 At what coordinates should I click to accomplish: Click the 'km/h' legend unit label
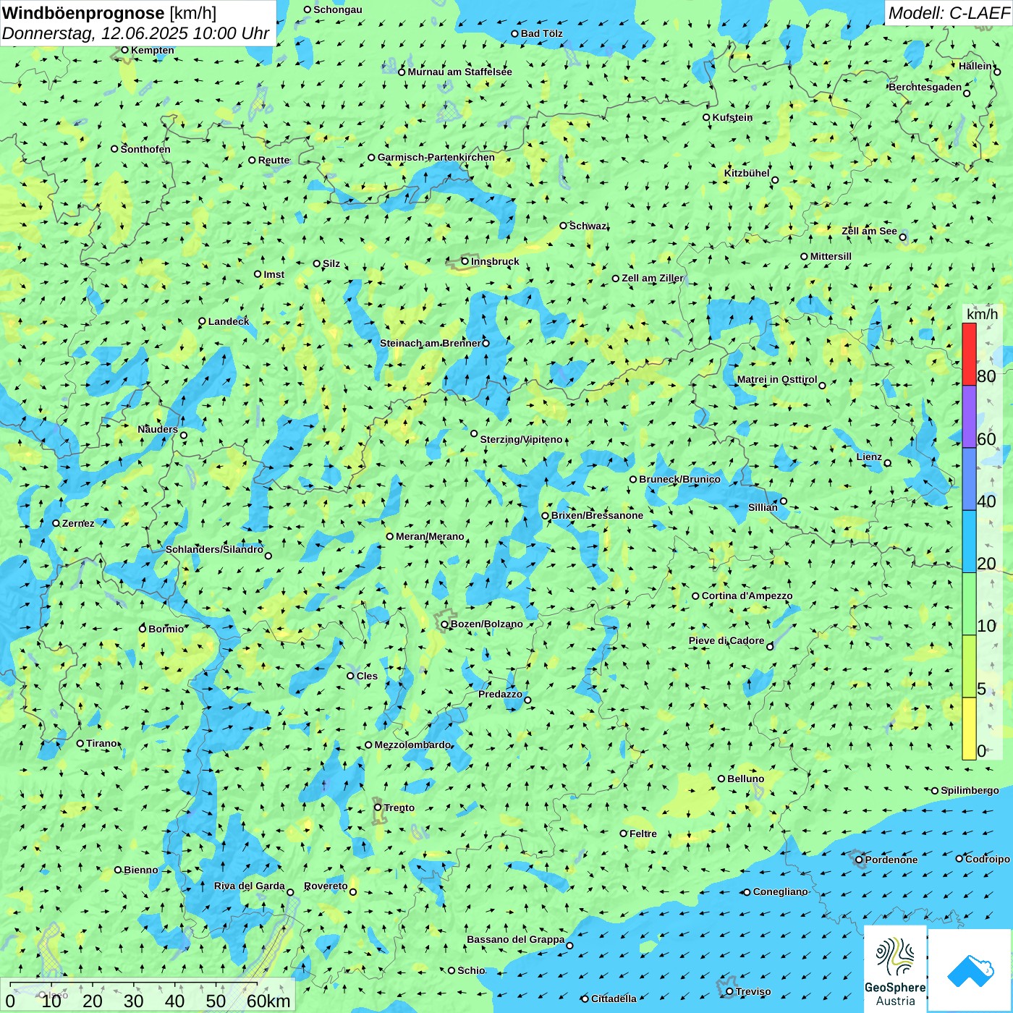click(x=982, y=314)
